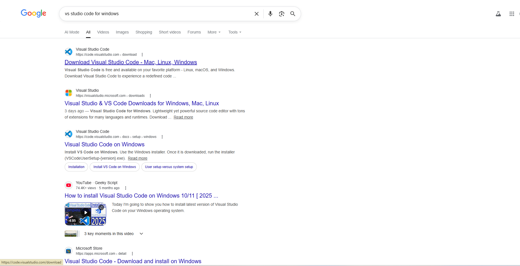Image resolution: width=520 pixels, height=266 pixels.
Task: Click the https://code.visualstudio.com › download URL text
Action: [106, 55]
